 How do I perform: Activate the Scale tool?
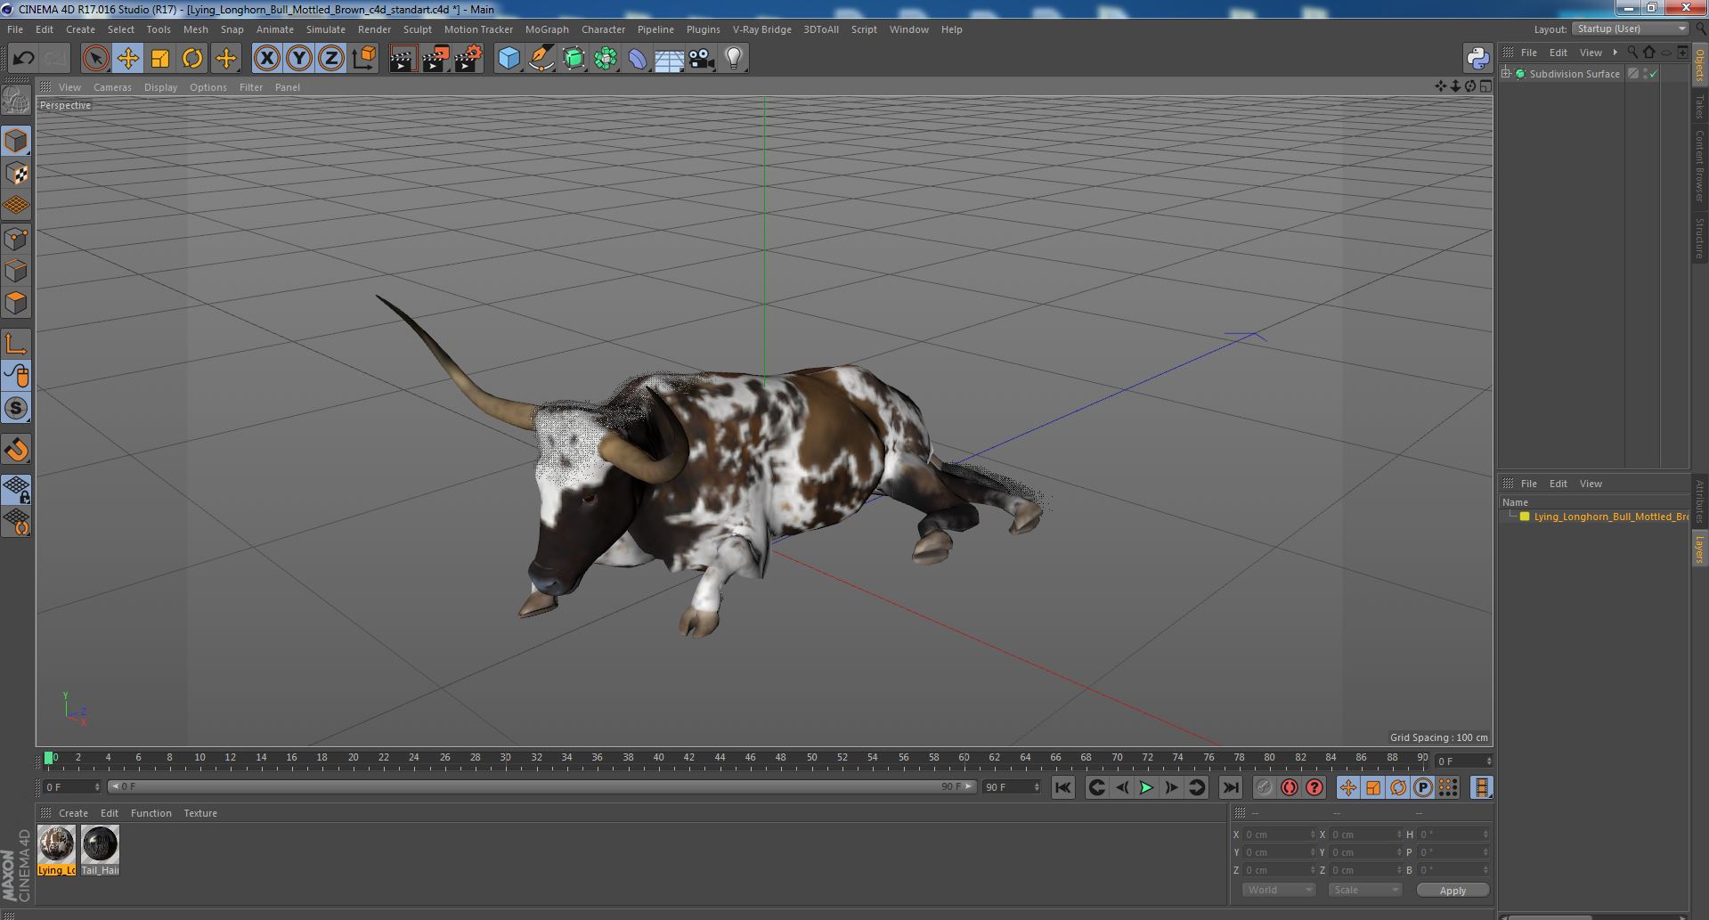[x=160, y=59]
